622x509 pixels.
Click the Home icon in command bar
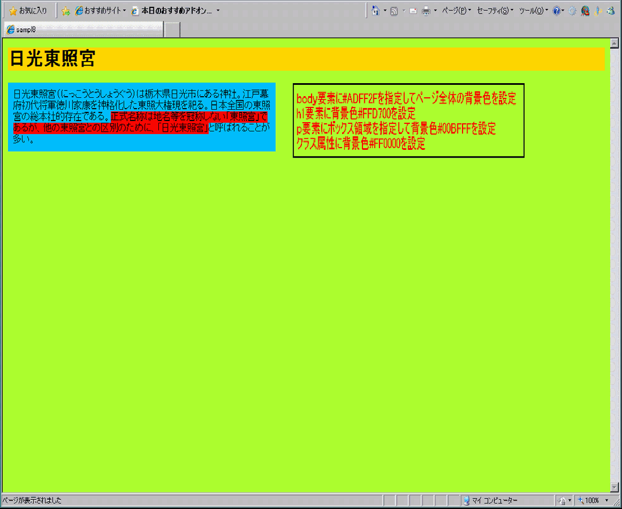pos(375,11)
